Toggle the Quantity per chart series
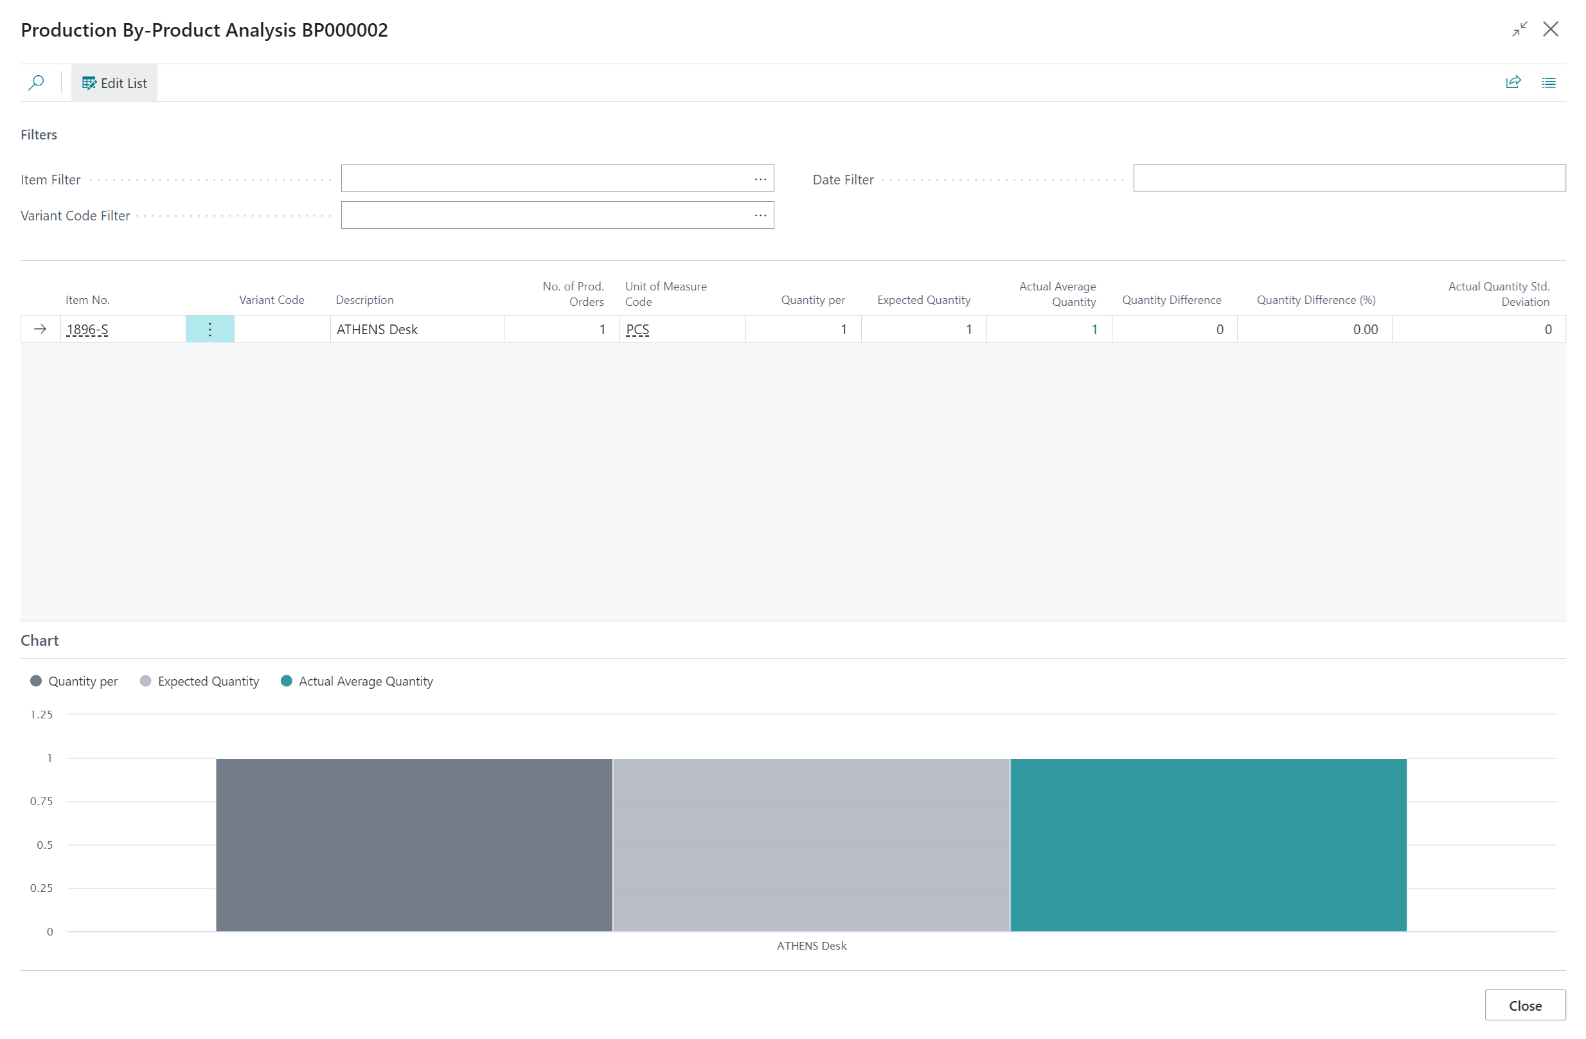 click(73, 681)
